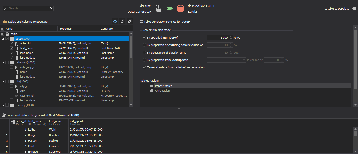358x154 pixels.
Task: Clear the search box with X
Action: (x=51, y=8)
